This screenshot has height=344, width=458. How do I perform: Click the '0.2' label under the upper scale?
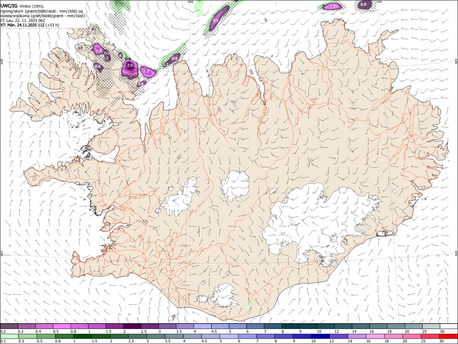pos(3,331)
